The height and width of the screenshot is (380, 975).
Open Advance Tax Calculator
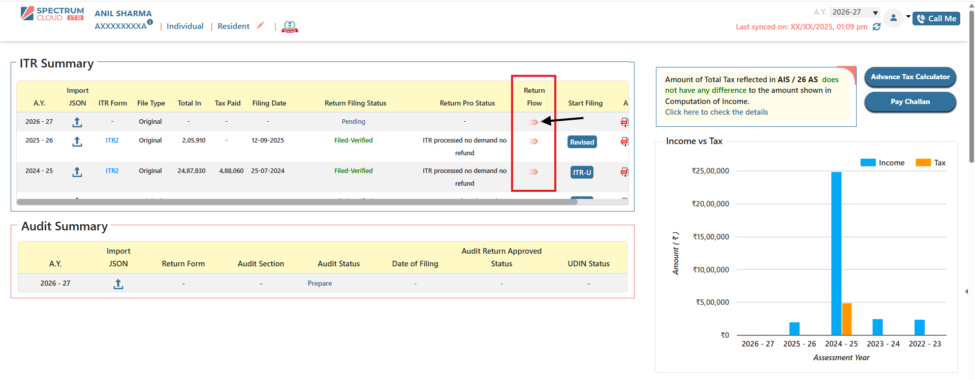(910, 77)
